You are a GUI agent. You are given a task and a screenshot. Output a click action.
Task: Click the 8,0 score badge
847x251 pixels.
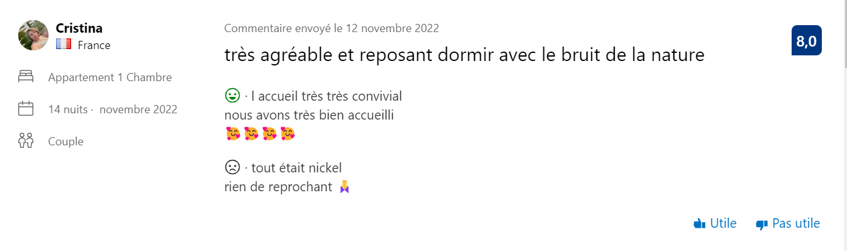807,41
